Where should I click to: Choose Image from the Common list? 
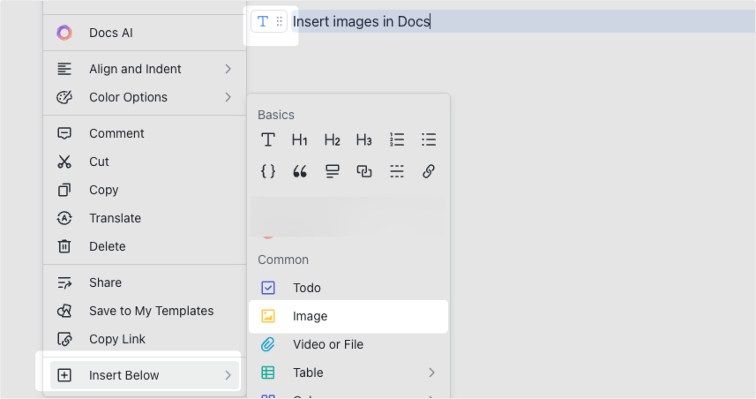tap(348, 317)
